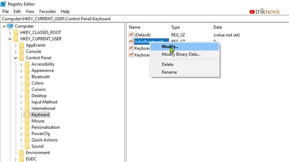Expand the Console node
Image resolution: width=289 pixels, height=162 pixels.
click(15, 52)
